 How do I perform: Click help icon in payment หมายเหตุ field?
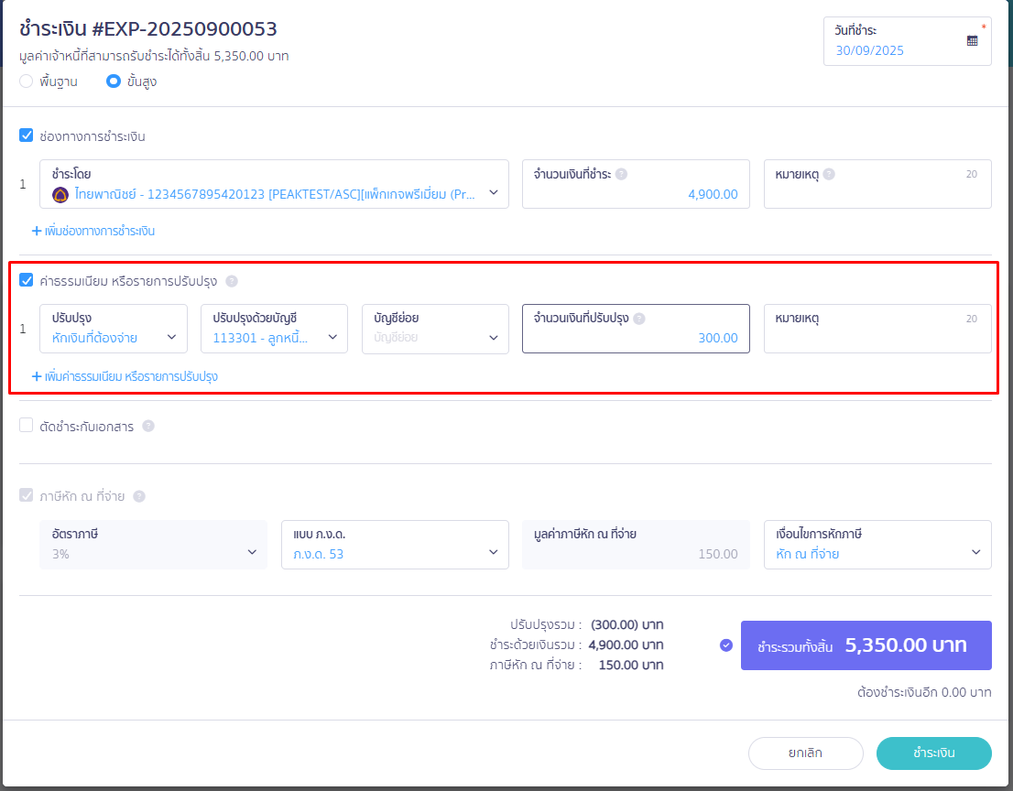pos(829,174)
